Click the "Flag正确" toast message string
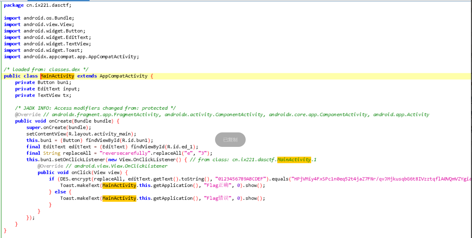 pos(217,185)
